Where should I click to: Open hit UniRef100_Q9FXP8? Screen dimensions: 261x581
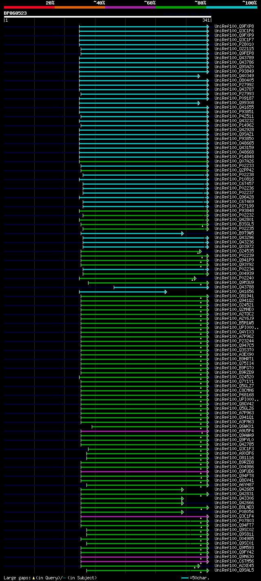click(x=234, y=27)
